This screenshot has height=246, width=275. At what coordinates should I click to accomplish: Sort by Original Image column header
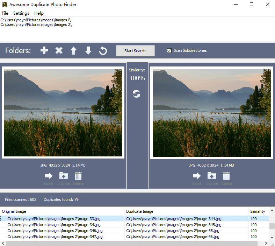click(62, 211)
